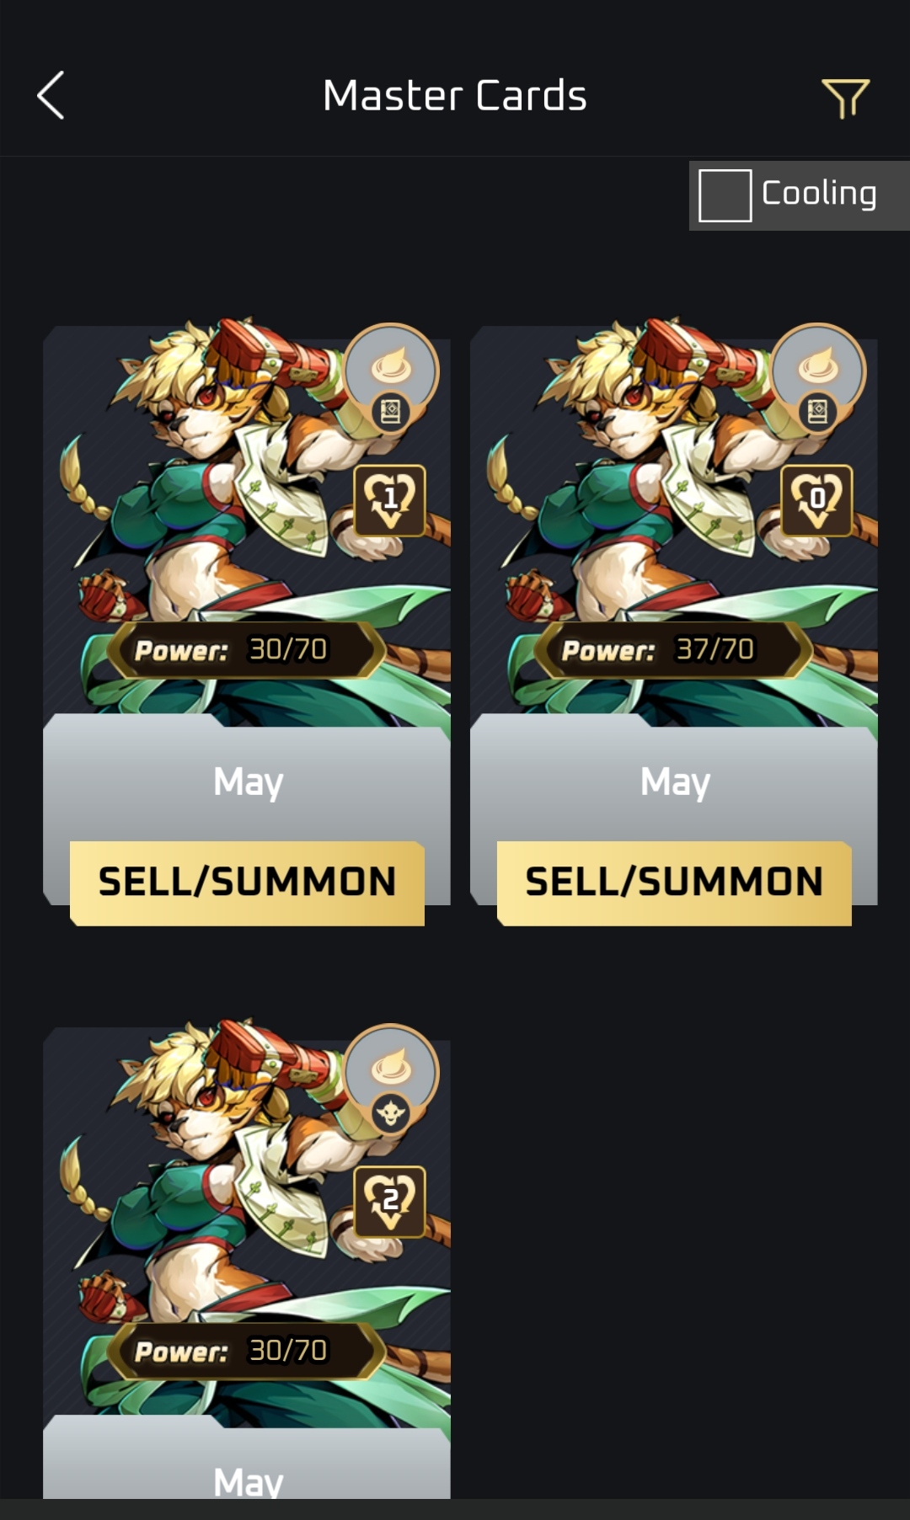This screenshot has height=1520, width=910.
Task: Tap the summon count 1 heart badge
Action: 389,500
